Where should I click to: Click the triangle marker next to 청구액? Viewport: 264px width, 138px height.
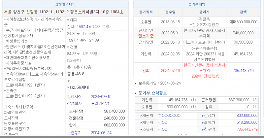(202, 129)
